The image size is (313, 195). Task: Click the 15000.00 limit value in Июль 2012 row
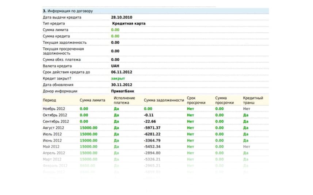88,134
